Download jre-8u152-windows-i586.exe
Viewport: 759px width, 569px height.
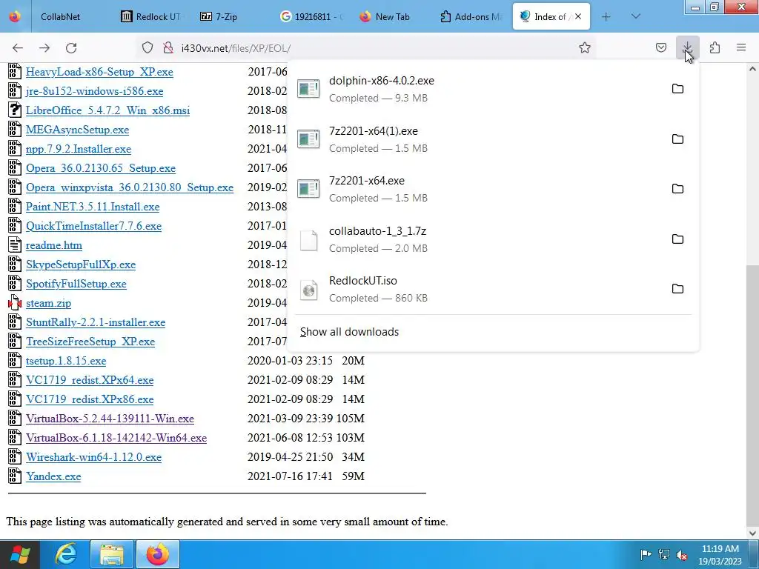pos(94,91)
